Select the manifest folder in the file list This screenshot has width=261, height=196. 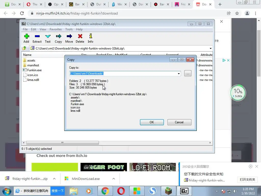coord(33,65)
